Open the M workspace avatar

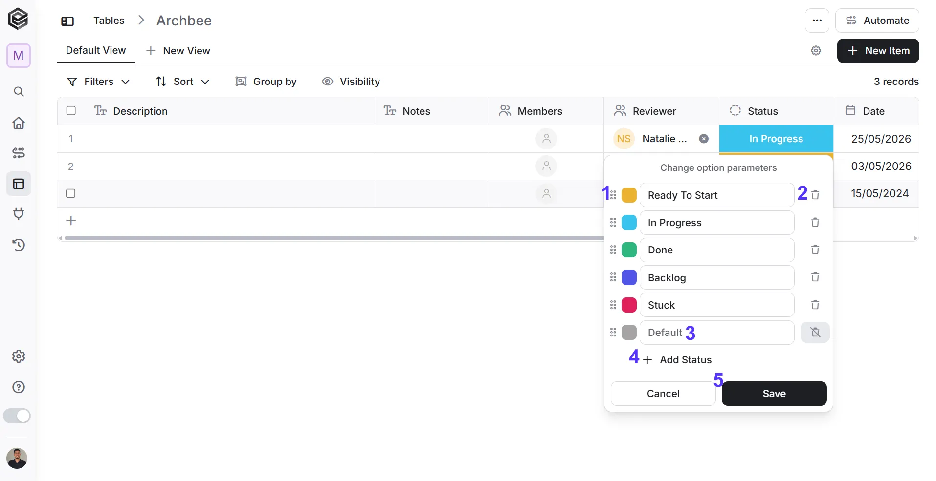[19, 56]
